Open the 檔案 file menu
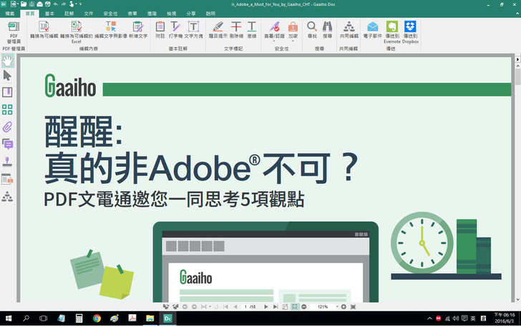The height and width of the screenshot is (327, 521). coord(9,14)
